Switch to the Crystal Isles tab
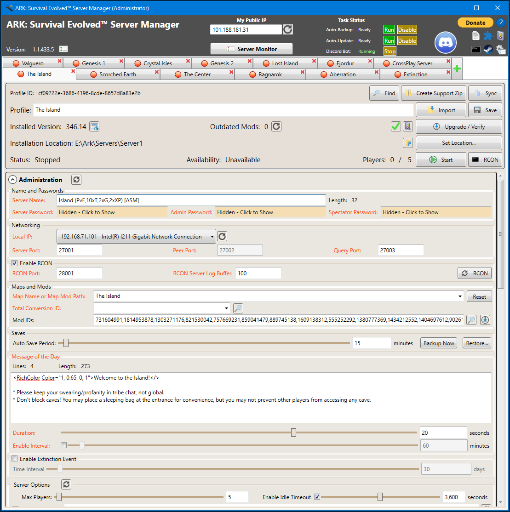Screen dimensions: 510x512 pyautogui.click(x=157, y=63)
